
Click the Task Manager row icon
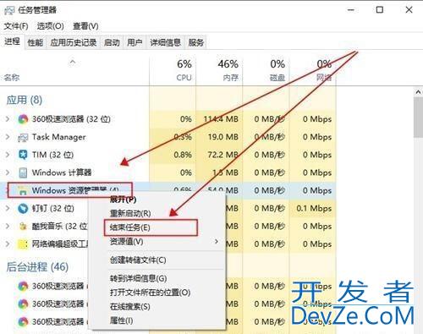(x=23, y=137)
